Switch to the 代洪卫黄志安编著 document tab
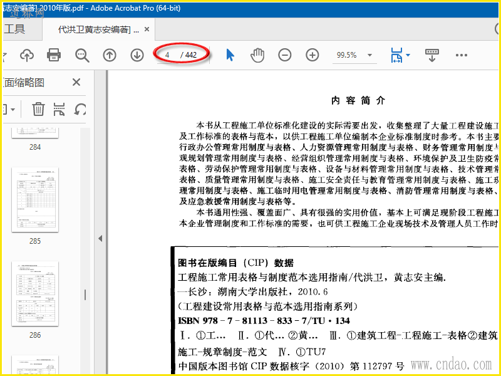 [98, 29]
